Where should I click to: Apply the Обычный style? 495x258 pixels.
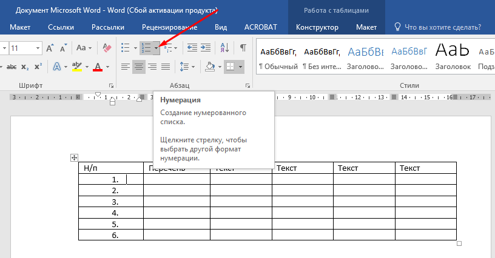[x=278, y=58]
